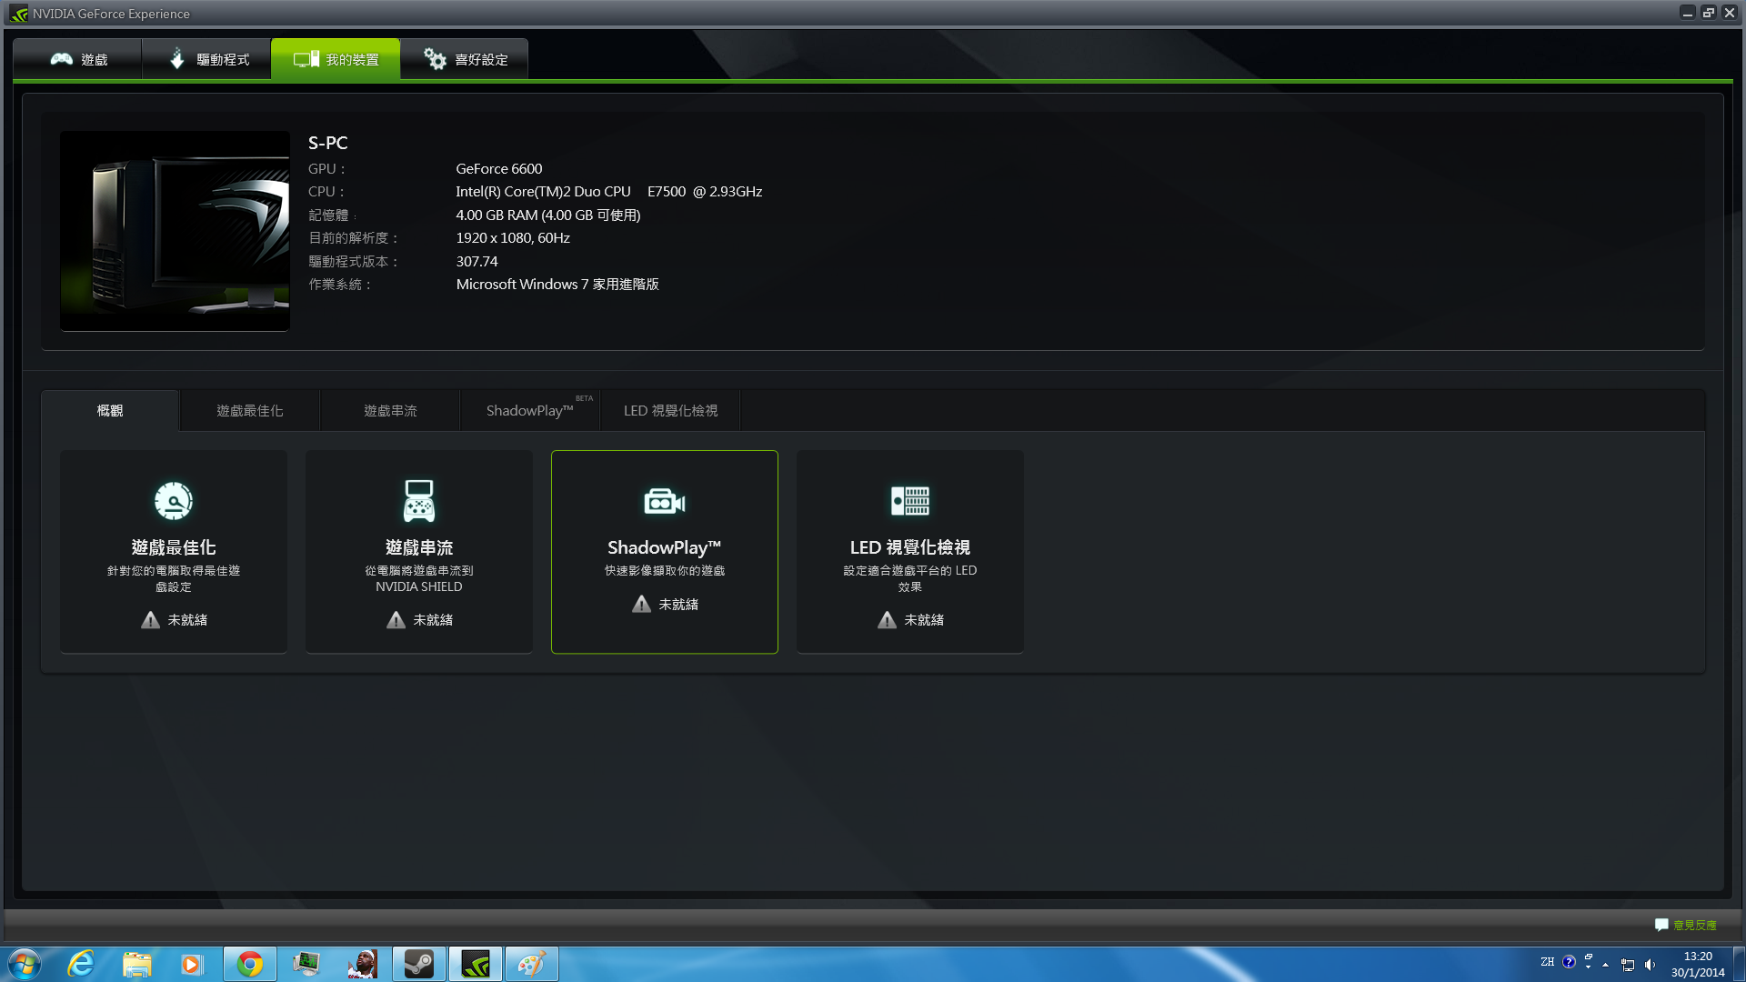Click the ZH language bar indicator
This screenshot has width=1746, height=982.
click(1548, 962)
